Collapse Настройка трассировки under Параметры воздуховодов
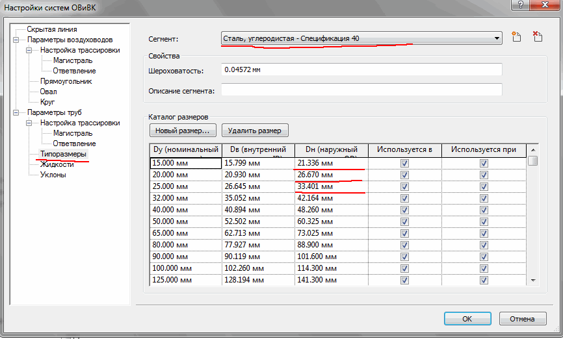563x339 pixels. [x=29, y=50]
